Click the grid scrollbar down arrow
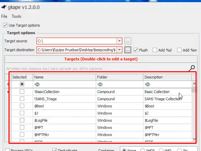Image resolution: width=201 pixels, height=151 pixels. pos(194,139)
